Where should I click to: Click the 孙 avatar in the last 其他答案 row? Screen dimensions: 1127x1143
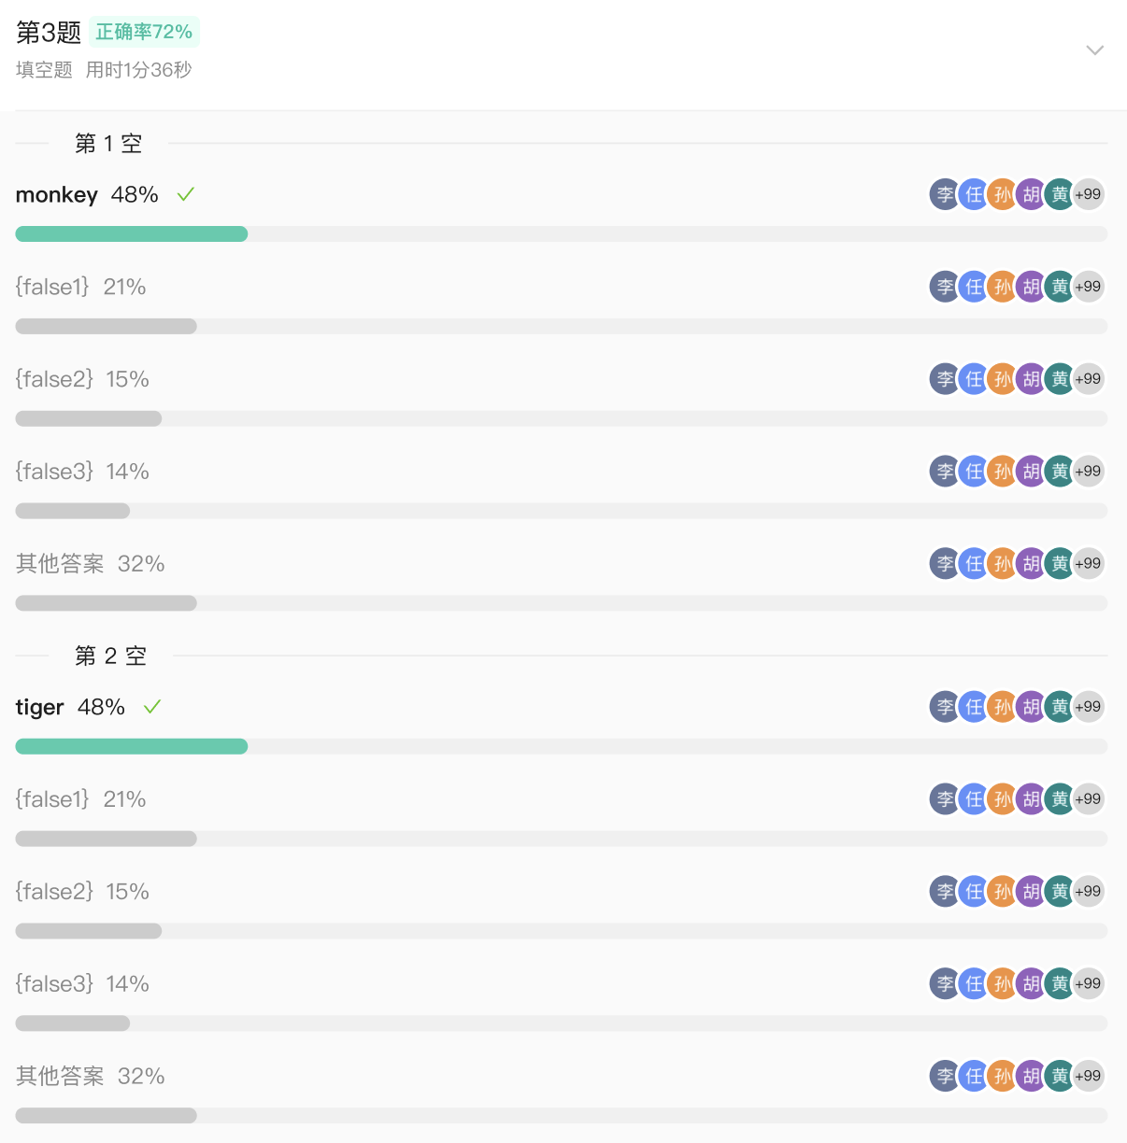(x=1002, y=1076)
